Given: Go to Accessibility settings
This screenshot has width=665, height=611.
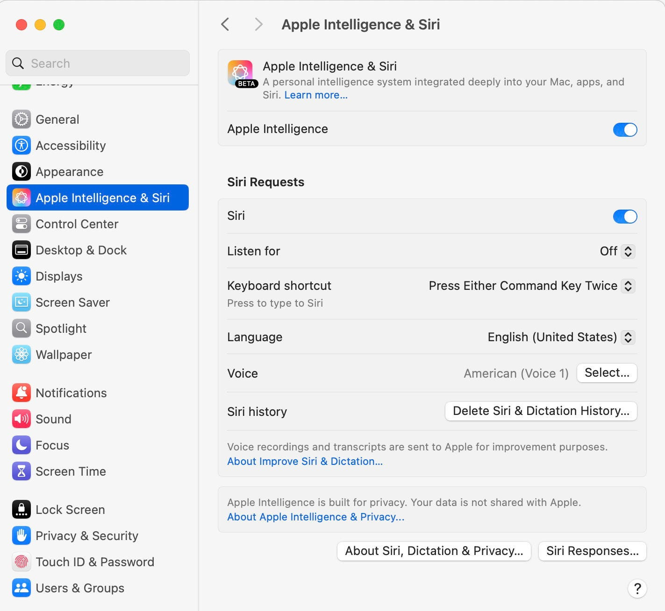Looking at the screenshot, I should pyautogui.click(x=98, y=146).
